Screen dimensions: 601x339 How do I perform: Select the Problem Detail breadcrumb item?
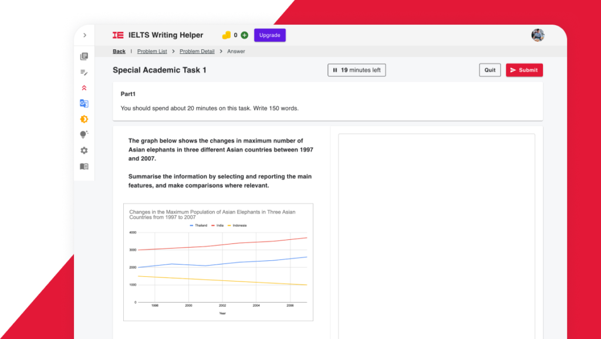point(197,51)
